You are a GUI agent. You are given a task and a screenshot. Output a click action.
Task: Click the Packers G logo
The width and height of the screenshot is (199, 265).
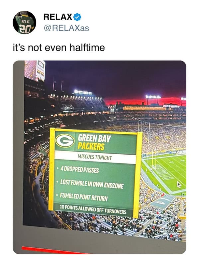point(65,141)
